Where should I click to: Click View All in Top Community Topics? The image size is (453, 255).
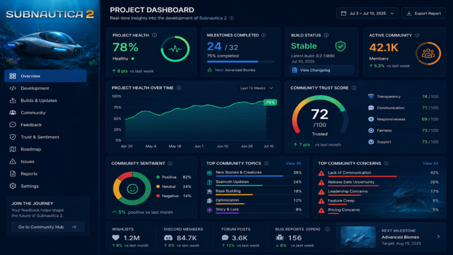tap(293, 163)
